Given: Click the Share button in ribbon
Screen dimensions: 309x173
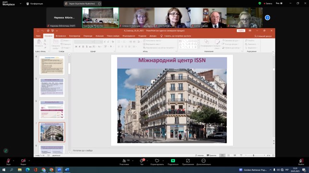Looking at the screenshot, I should click(263, 36).
